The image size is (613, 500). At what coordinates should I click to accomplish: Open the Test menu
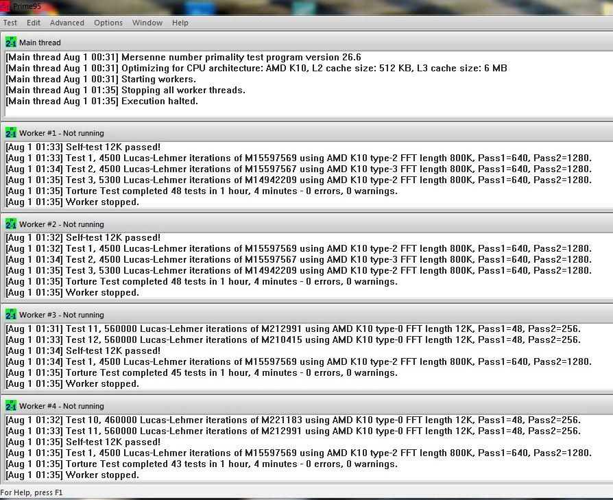[x=10, y=23]
